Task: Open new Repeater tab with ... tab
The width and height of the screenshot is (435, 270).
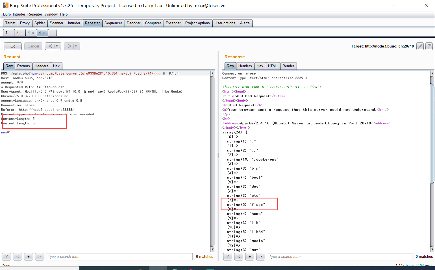Action: (x=52, y=33)
